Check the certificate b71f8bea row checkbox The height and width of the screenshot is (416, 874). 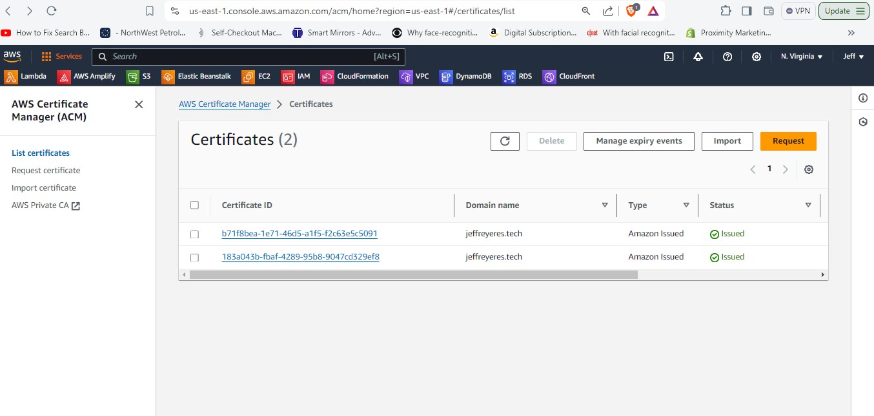(194, 234)
